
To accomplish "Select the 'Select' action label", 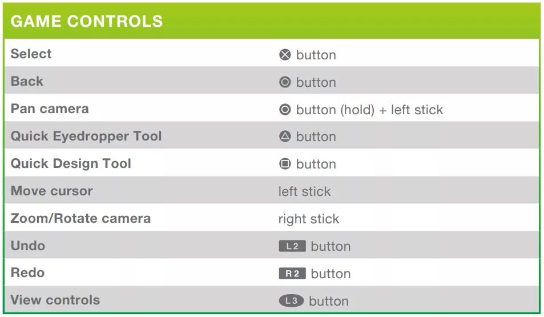I will (31, 54).
